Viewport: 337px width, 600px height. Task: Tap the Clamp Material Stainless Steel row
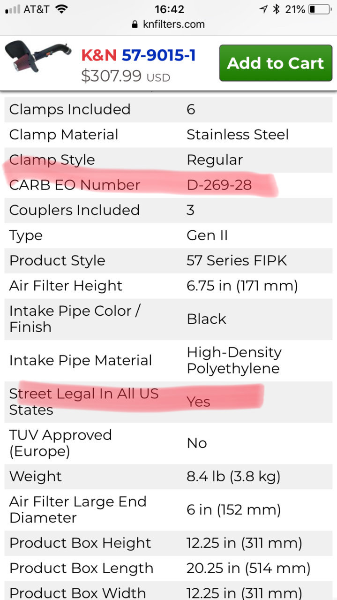tap(168, 135)
